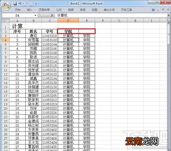The height and width of the screenshot is (151, 171).
Task: Select column H header
Action: [135, 20]
